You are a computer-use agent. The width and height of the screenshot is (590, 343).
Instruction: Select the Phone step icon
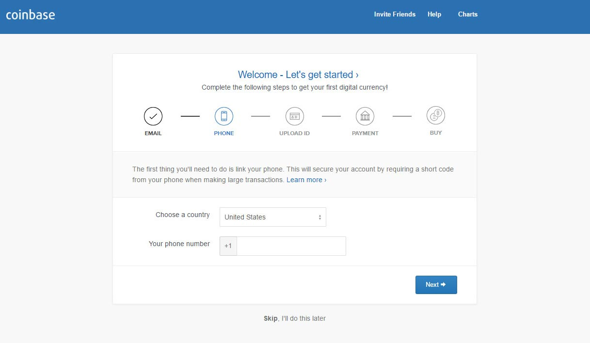(224, 116)
